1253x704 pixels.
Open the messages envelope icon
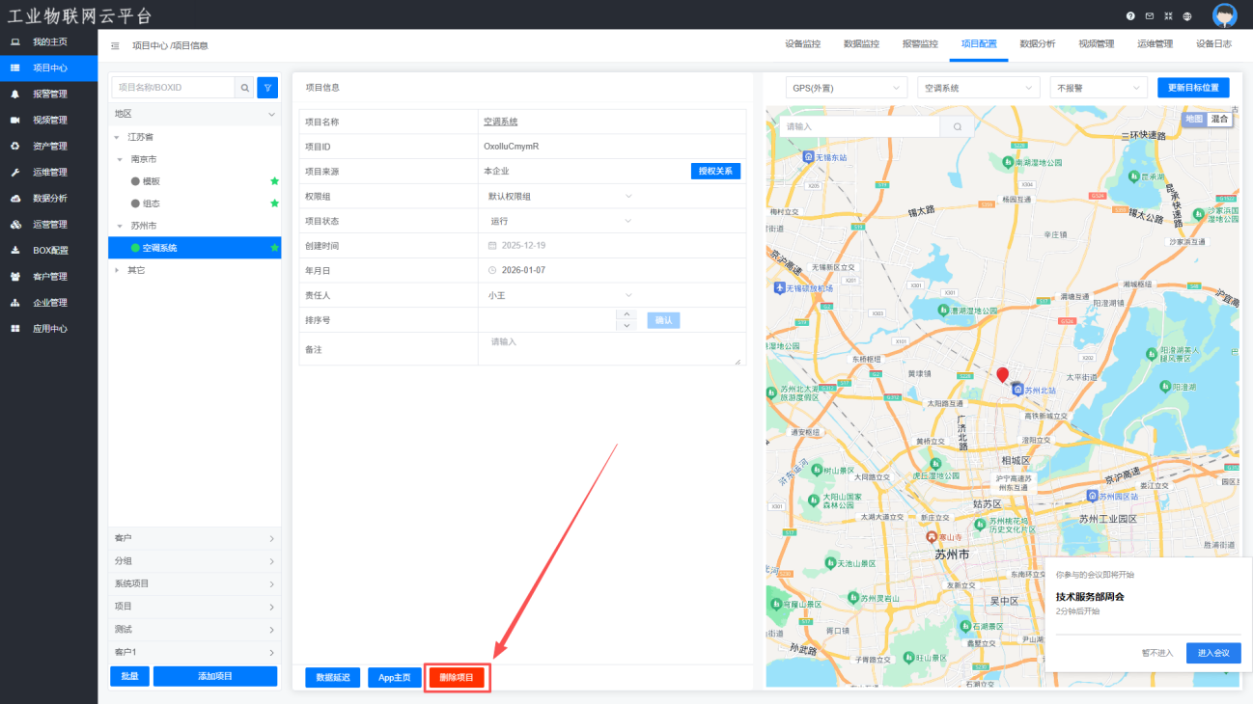[1149, 16]
